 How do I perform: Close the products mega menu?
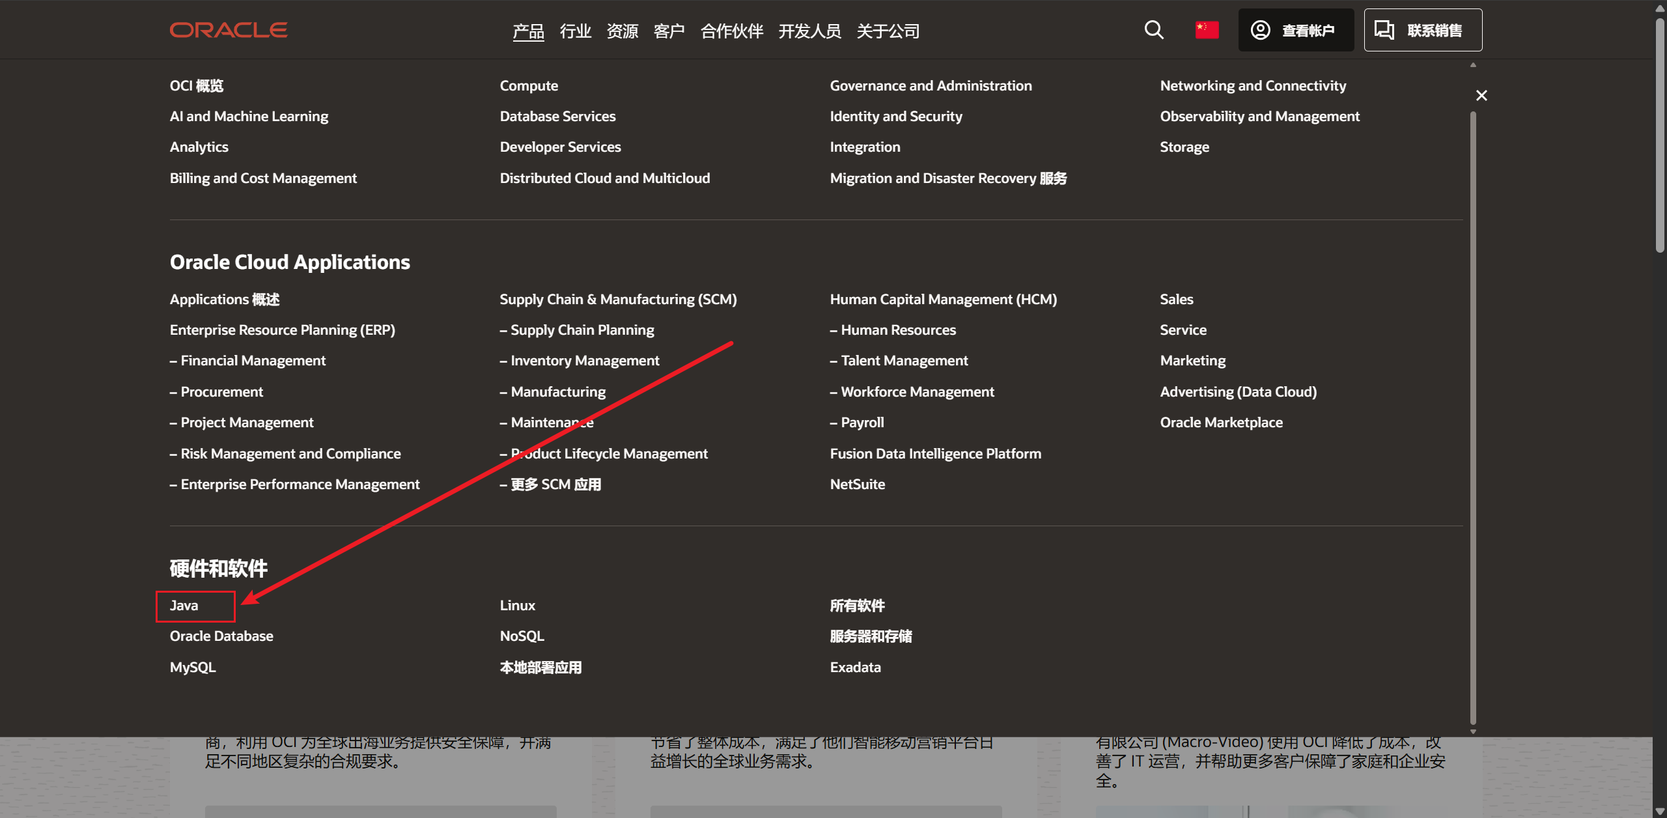[1481, 96]
